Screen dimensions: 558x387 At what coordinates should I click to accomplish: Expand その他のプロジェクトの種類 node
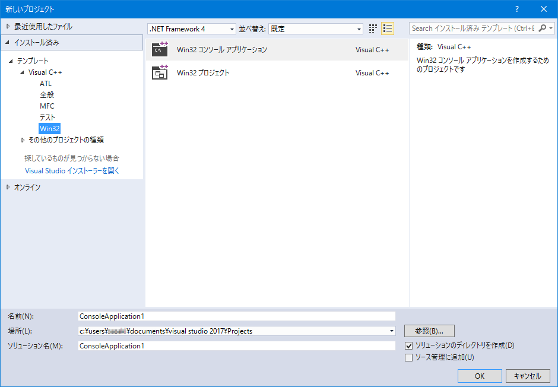(x=23, y=139)
